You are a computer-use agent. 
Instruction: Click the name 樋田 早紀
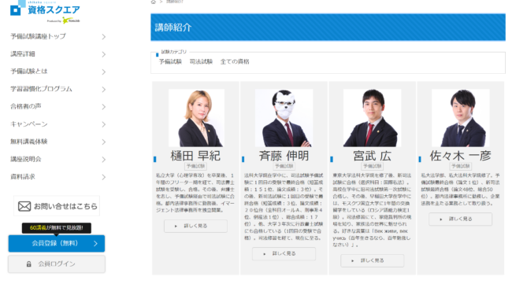pos(195,156)
